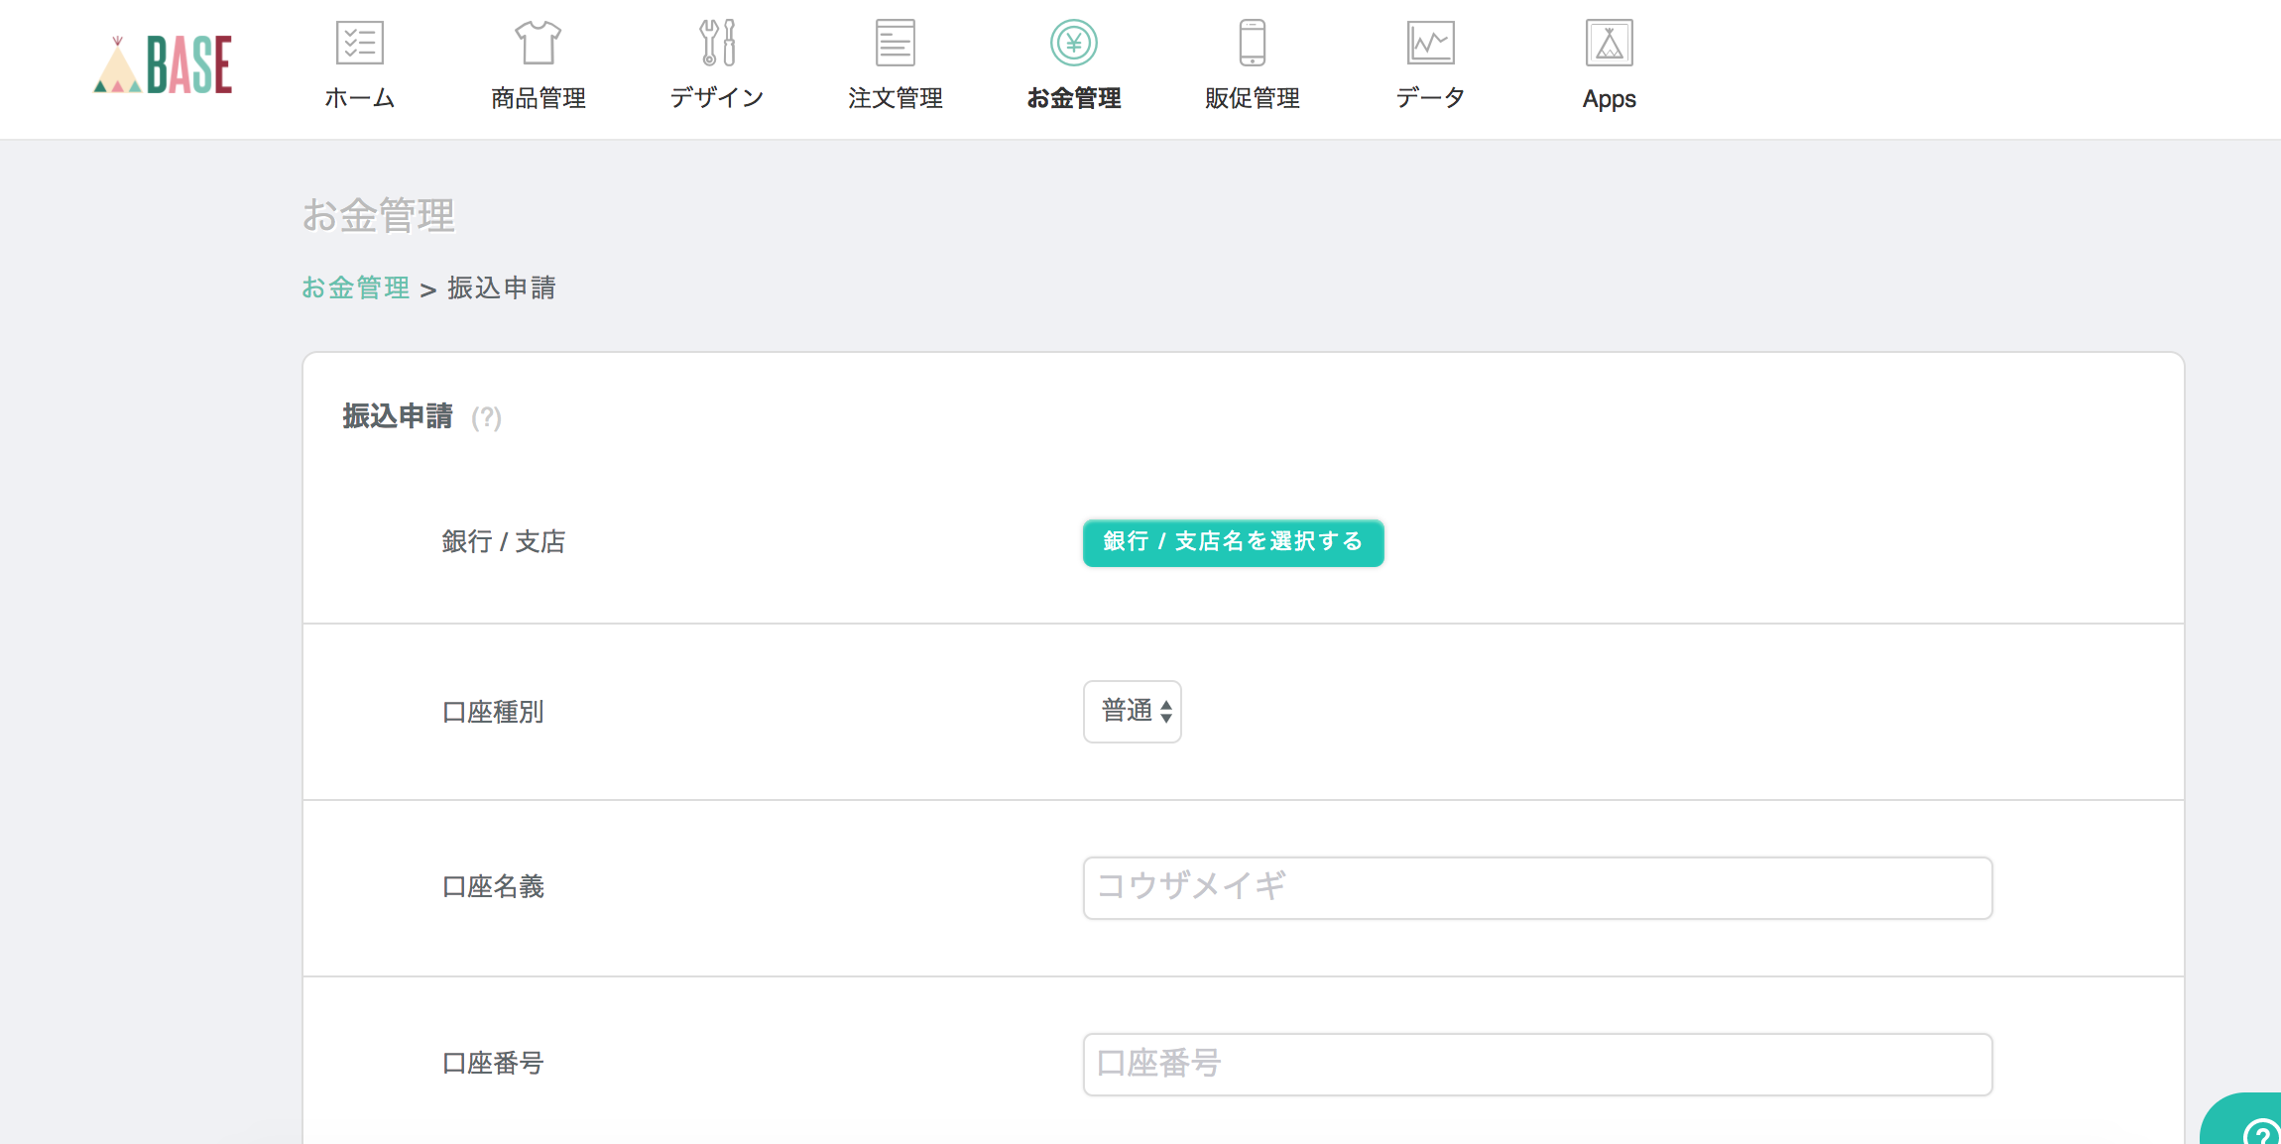The width and height of the screenshot is (2281, 1144).
Task: Select the デザイン tools icon
Action: click(717, 43)
